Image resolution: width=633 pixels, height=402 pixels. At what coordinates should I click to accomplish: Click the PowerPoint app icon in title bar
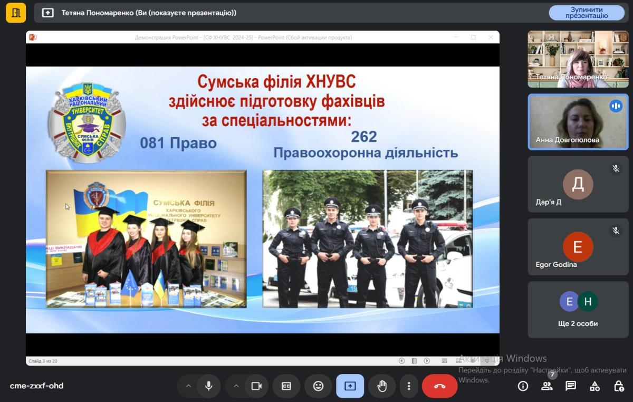click(33, 37)
